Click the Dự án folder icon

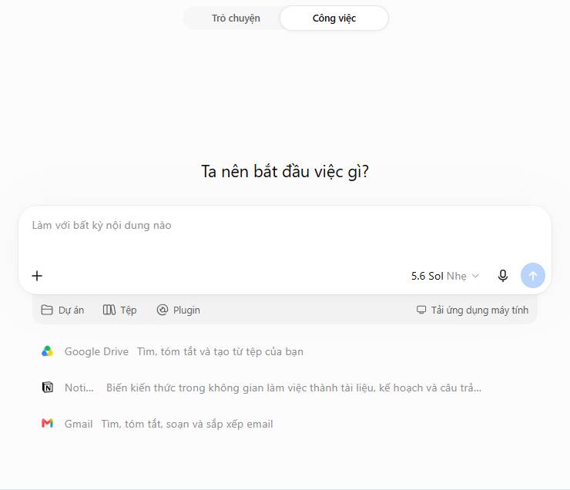click(47, 310)
